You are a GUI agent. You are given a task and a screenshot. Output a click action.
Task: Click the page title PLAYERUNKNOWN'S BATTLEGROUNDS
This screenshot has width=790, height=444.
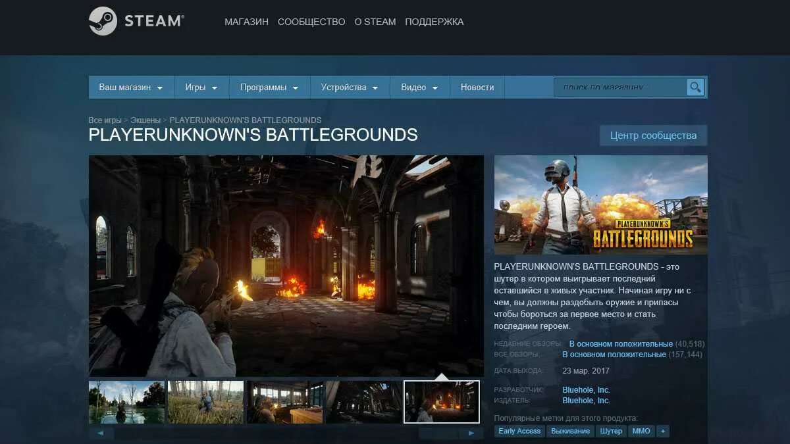coord(253,135)
